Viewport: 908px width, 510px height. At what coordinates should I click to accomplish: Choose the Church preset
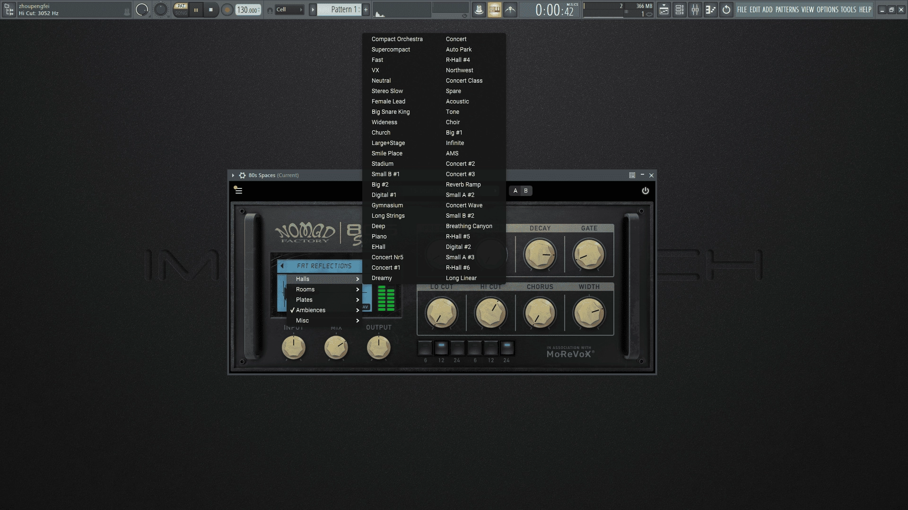tap(381, 133)
